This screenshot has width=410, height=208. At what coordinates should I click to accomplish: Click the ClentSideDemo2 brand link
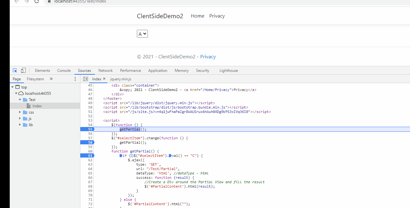point(160,16)
